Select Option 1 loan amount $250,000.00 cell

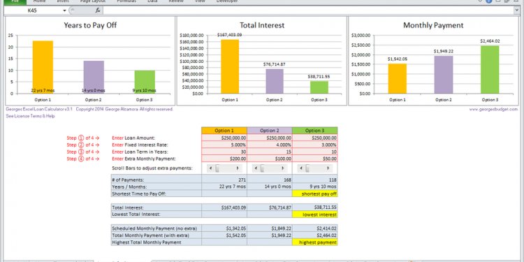pos(224,138)
